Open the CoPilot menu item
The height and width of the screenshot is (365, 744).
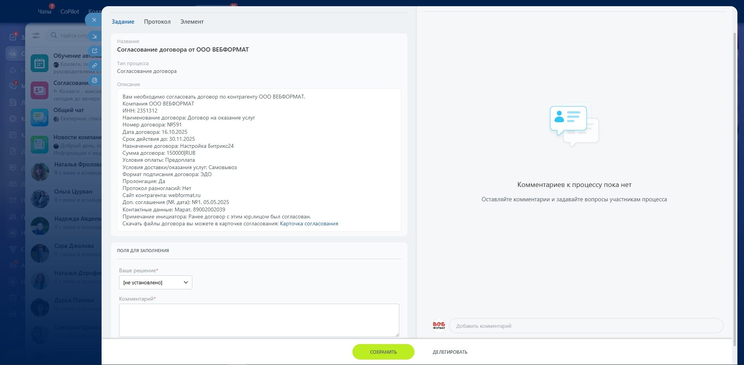pos(70,12)
